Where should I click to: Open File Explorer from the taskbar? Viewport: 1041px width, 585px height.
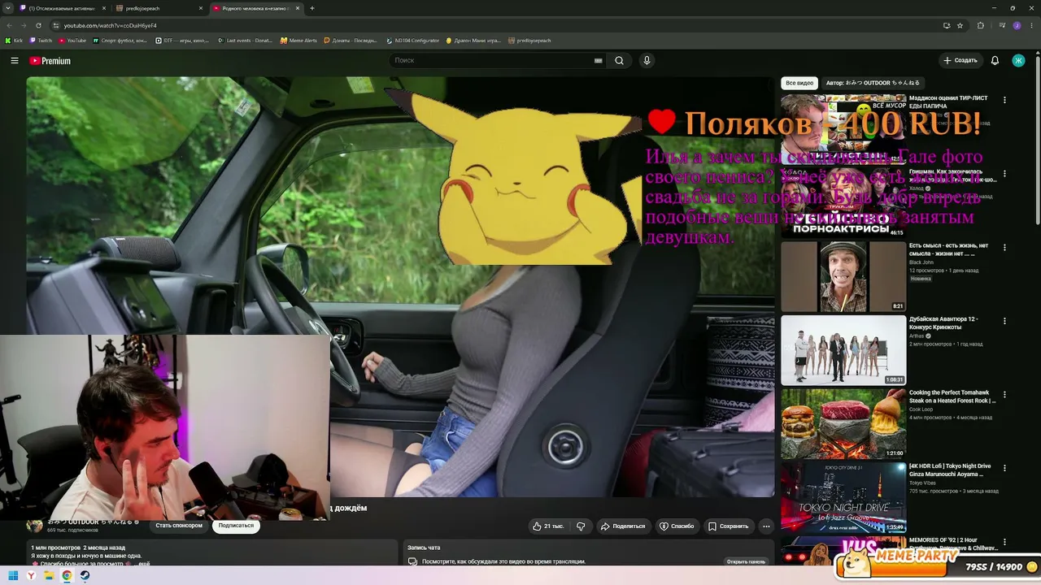point(49,576)
